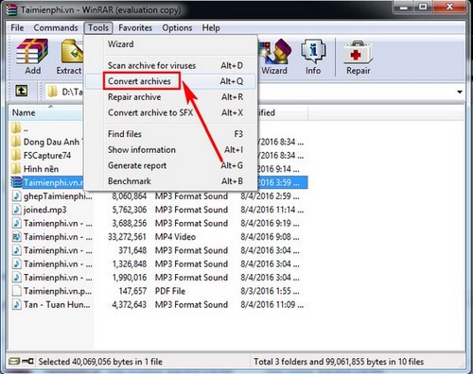Click the Repair toolbar icon
Image resolution: width=473 pixels, height=374 pixels.
click(x=359, y=52)
